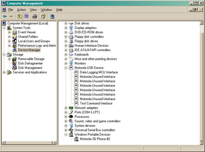The image size is (205, 152).
Task: Click the Data Logging MCU Interface icon
Action: [76, 72]
